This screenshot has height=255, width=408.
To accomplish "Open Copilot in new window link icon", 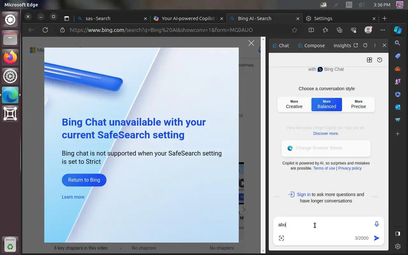I will click(356, 45).
